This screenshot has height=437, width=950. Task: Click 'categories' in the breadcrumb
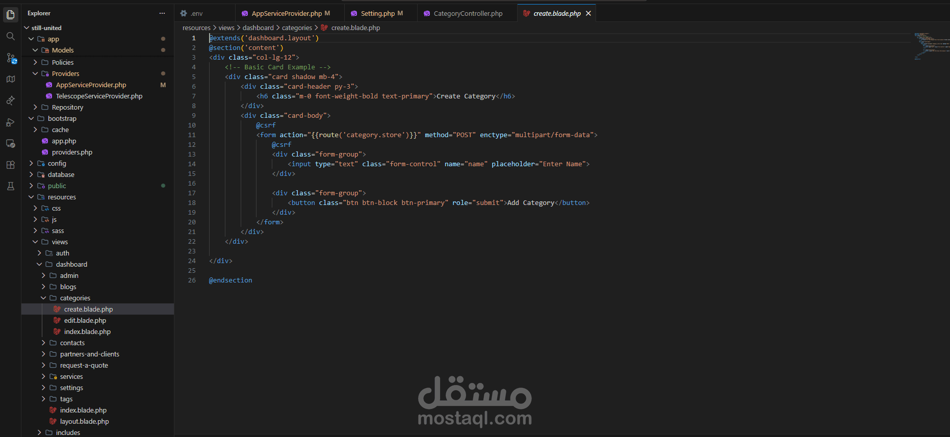tap(297, 28)
